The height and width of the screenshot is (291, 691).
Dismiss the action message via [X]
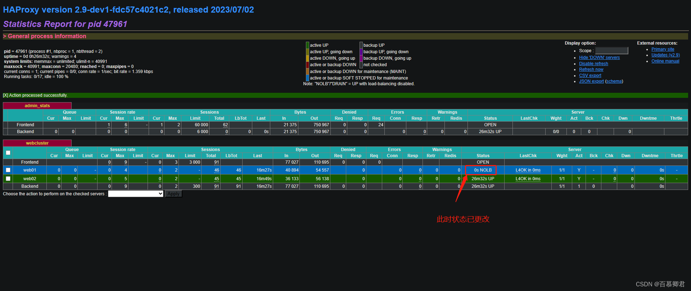[5, 95]
